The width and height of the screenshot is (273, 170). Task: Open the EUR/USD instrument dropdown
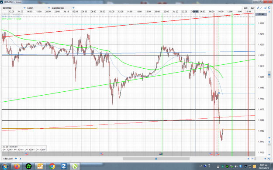click(14, 8)
